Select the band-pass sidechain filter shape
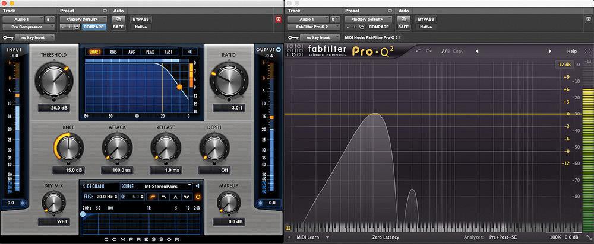 pos(175,197)
